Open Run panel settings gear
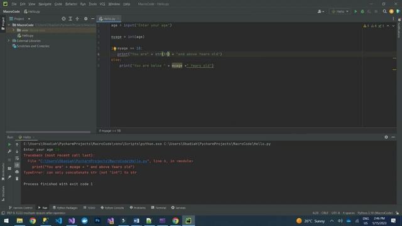This screenshot has height=226, width=402. click(x=386, y=137)
